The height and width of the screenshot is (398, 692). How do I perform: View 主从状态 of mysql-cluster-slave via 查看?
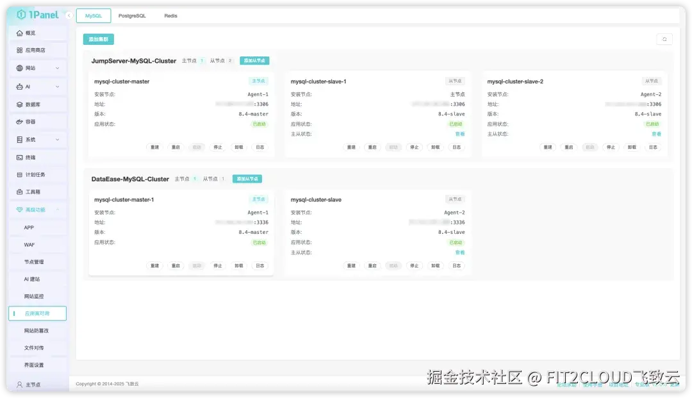460,253
